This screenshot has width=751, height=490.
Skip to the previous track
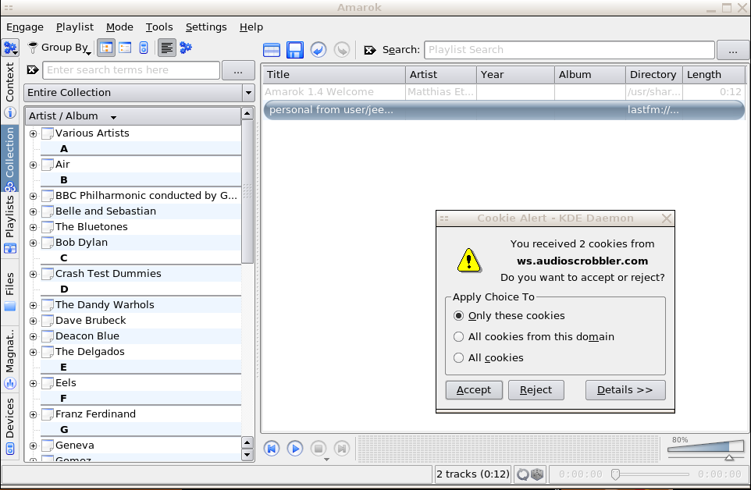pyautogui.click(x=271, y=449)
